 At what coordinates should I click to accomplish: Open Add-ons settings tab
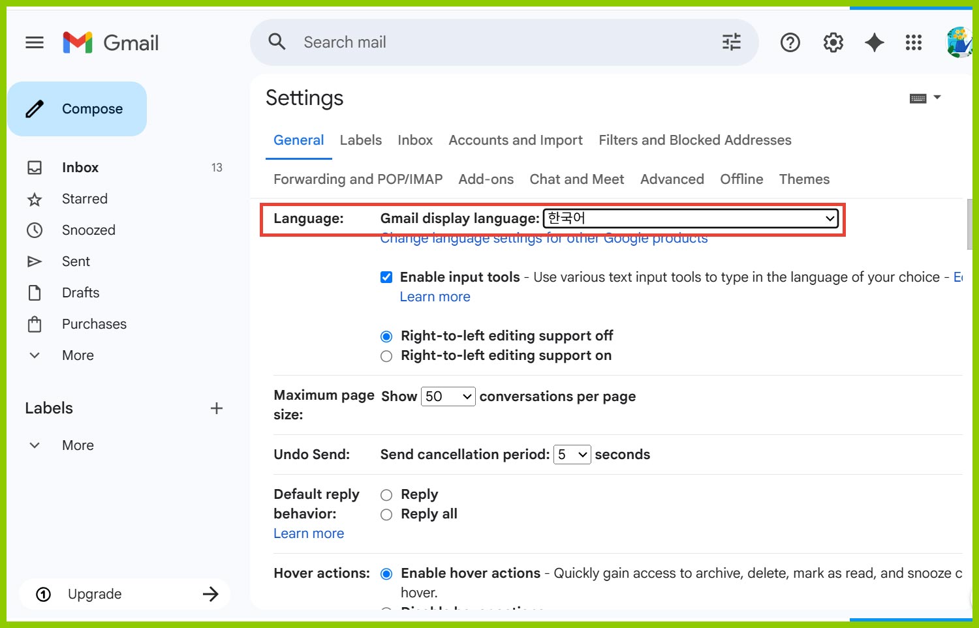coord(486,179)
